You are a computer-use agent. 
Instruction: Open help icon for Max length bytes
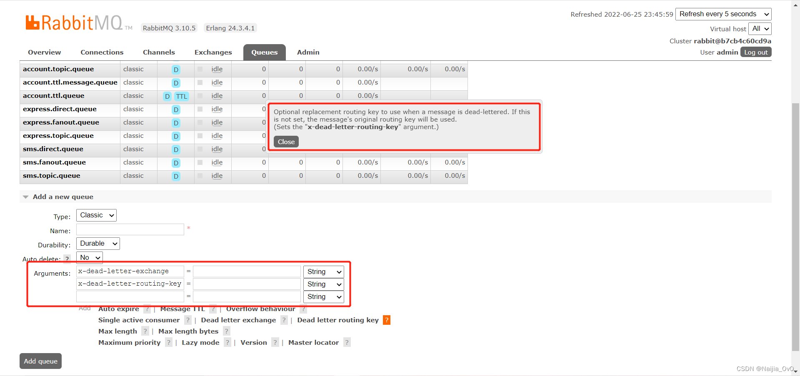(x=226, y=331)
